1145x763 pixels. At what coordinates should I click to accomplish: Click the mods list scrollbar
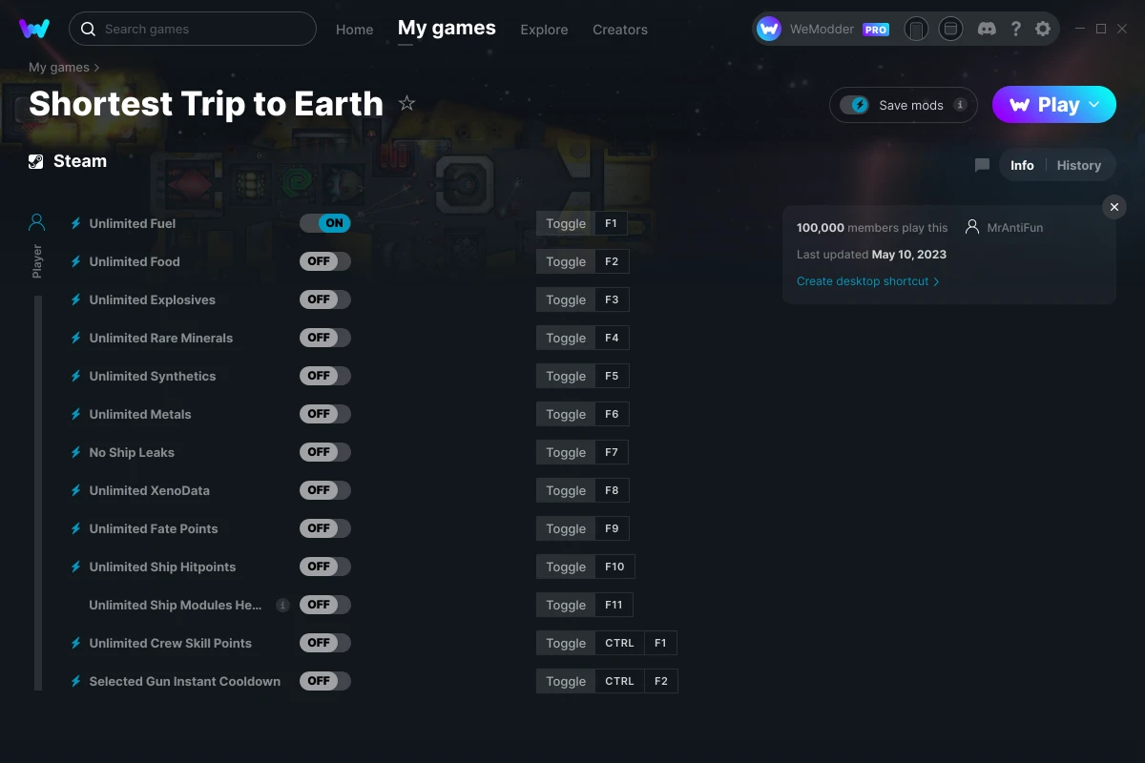tap(38, 492)
